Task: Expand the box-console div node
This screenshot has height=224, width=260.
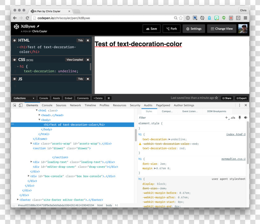Action: coord(28,176)
